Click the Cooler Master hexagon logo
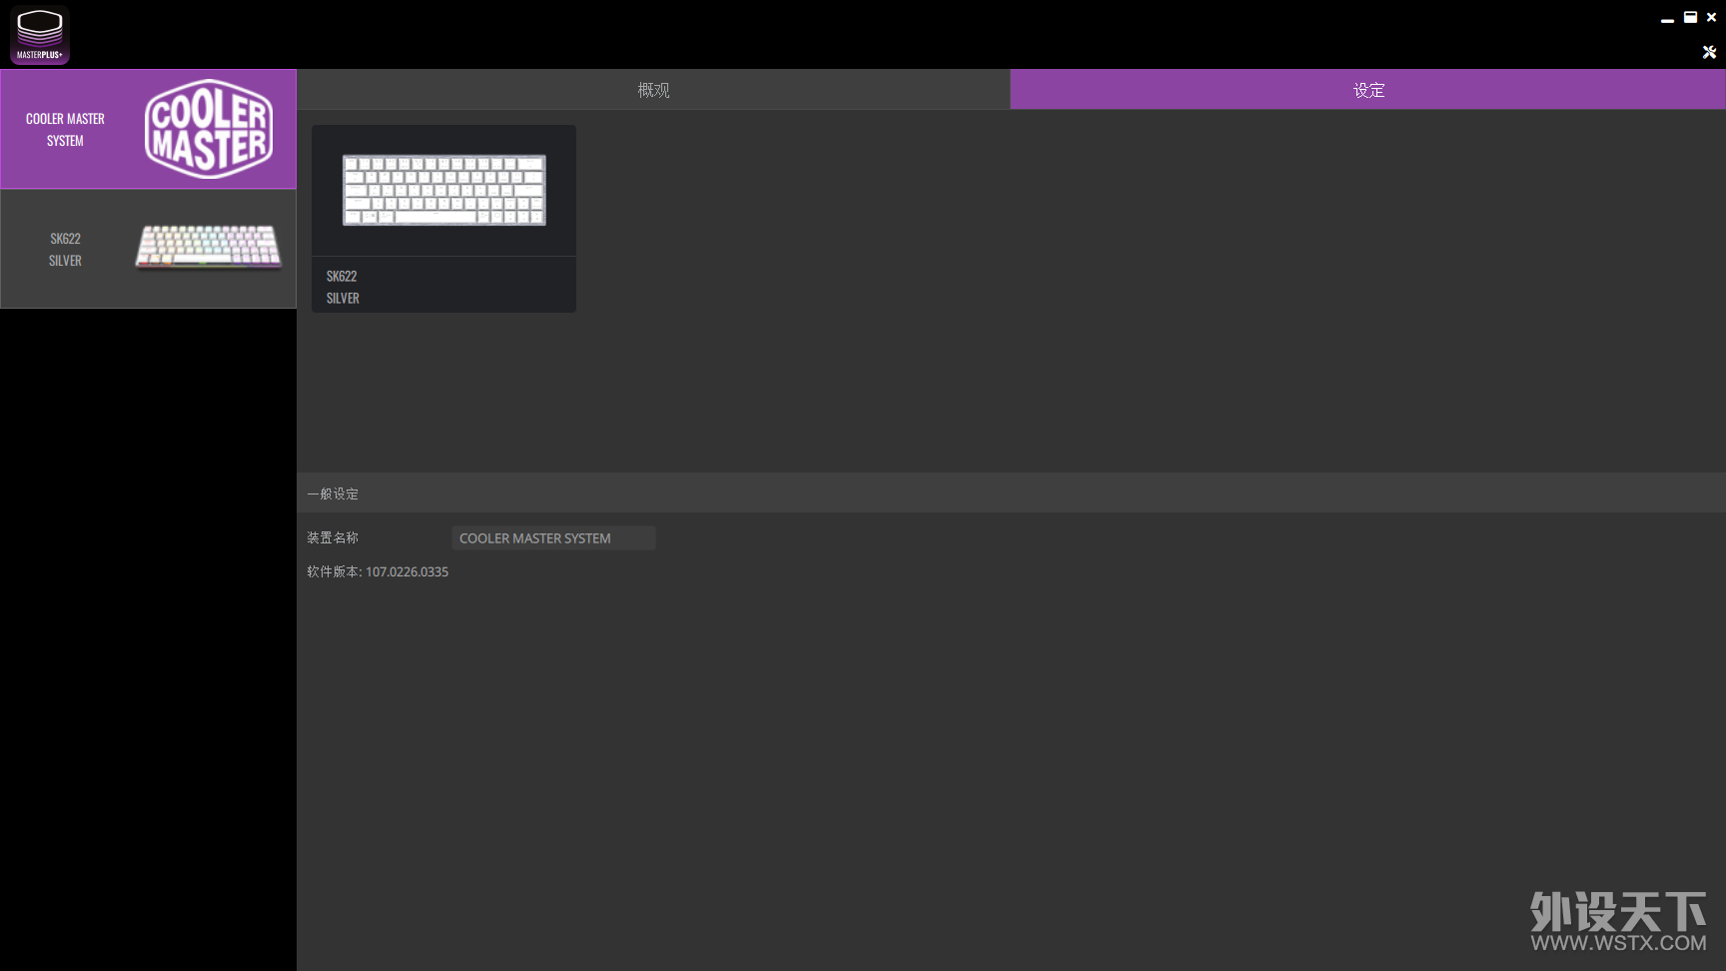 pyautogui.click(x=209, y=129)
